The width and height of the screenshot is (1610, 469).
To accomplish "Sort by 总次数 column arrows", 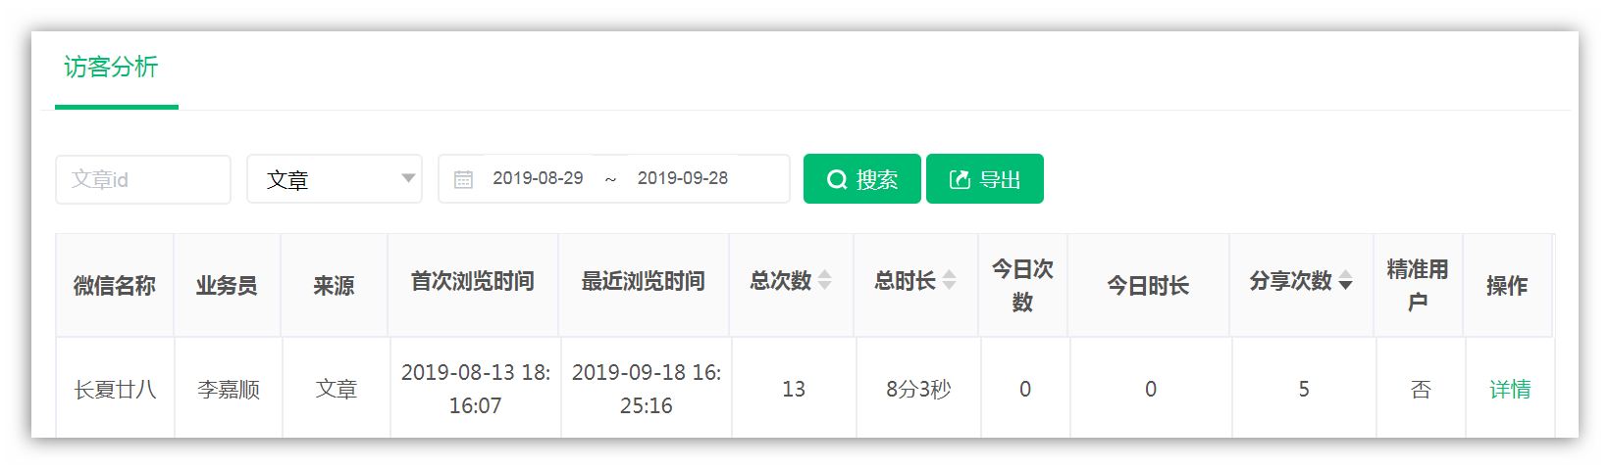I will [x=825, y=280].
